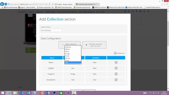The width and height of the screenshot is (169, 95).
Task: Choose album from the type dropdown list
Action: (x=73, y=49)
